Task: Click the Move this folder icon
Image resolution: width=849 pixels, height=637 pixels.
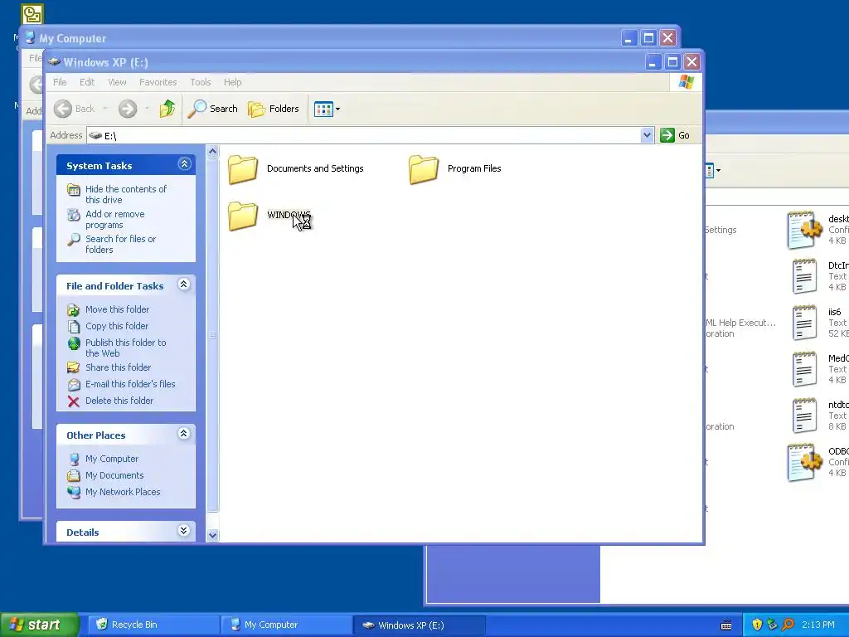Action: tap(74, 310)
